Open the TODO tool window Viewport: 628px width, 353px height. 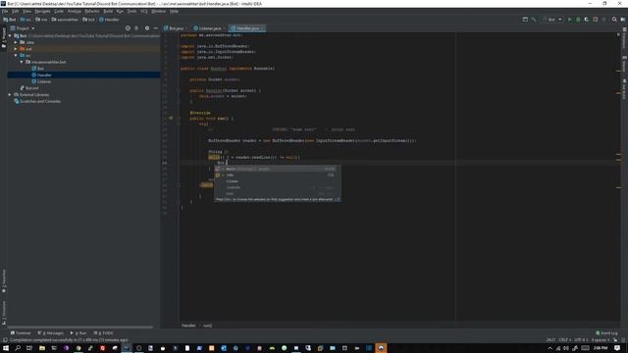click(x=103, y=333)
